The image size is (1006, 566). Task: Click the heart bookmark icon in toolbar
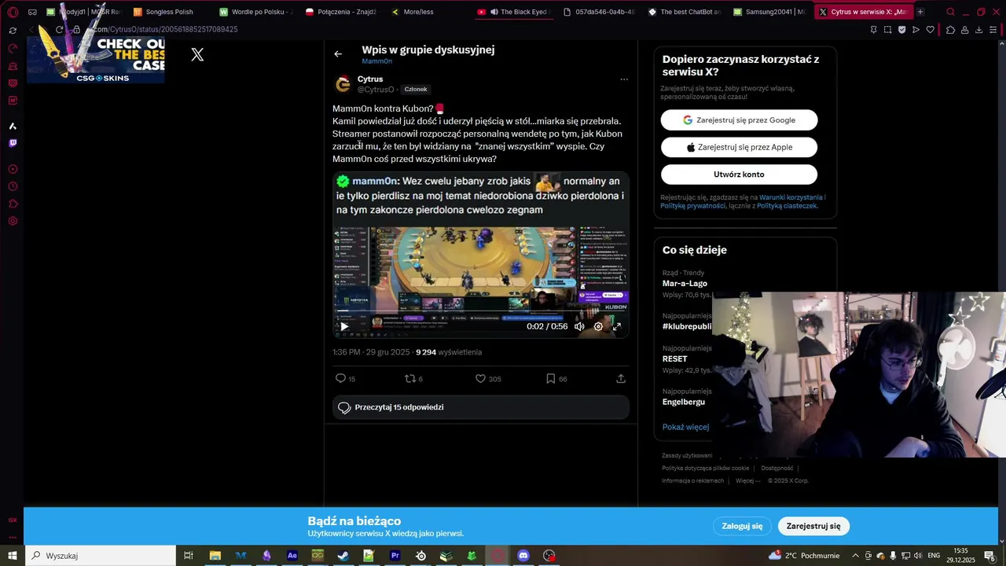(x=931, y=30)
